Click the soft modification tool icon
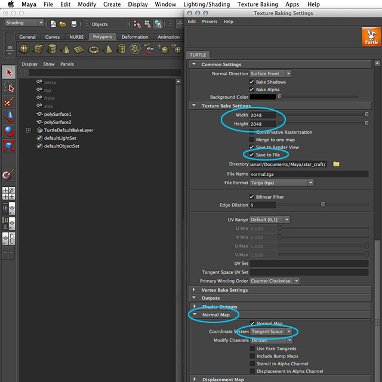The image size is (382, 382). coord(9,174)
